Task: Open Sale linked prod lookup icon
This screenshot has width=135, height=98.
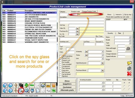Action: (x=102, y=63)
